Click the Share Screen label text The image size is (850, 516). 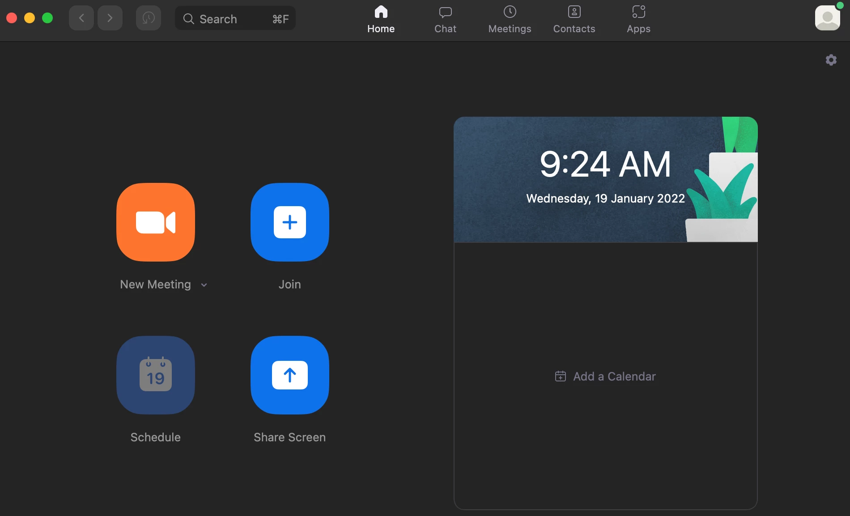tap(290, 437)
